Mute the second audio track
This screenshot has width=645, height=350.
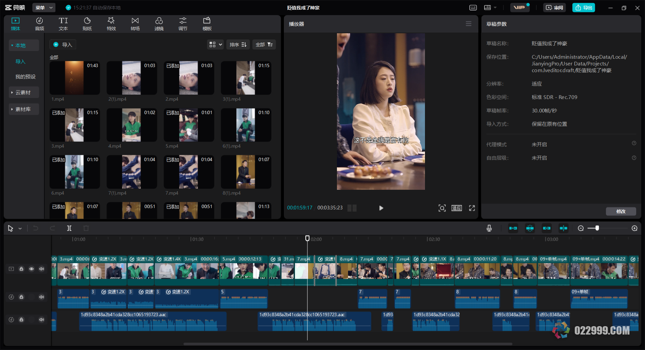pyautogui.click(x=41, y=320)
